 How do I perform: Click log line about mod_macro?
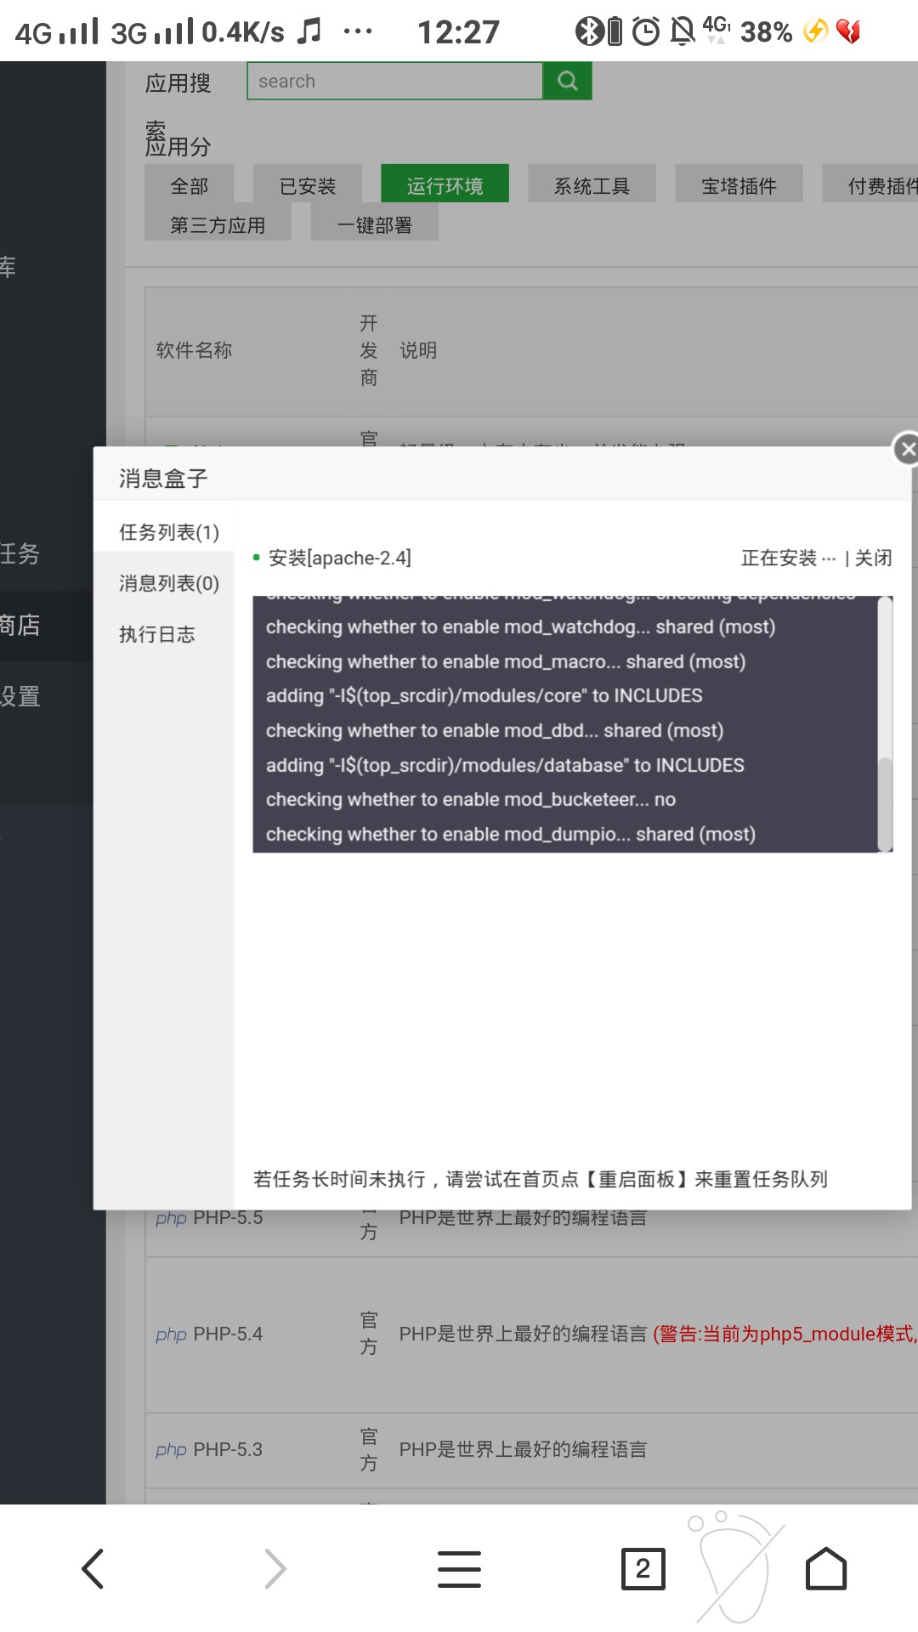(x=506, y=661)
